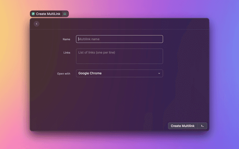Select the Create MultiLink title text
The width and height of the screenshot is (239, 149).
point(48,14)
